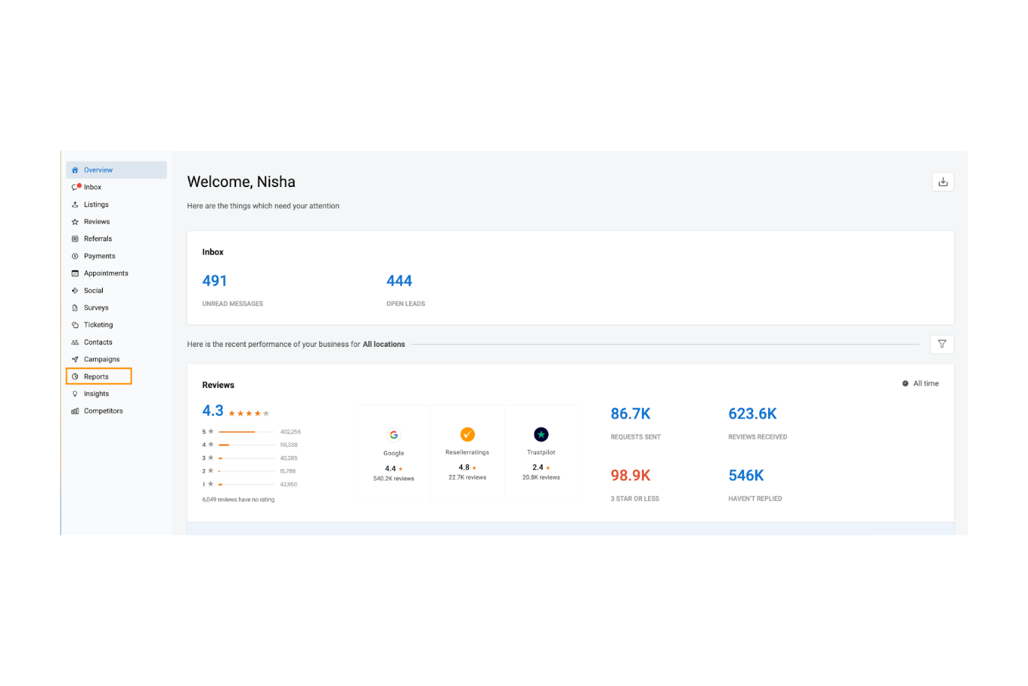Open the All time date range selector
The width and height of the screenshot is (1028, 686).
click(925, 383)
